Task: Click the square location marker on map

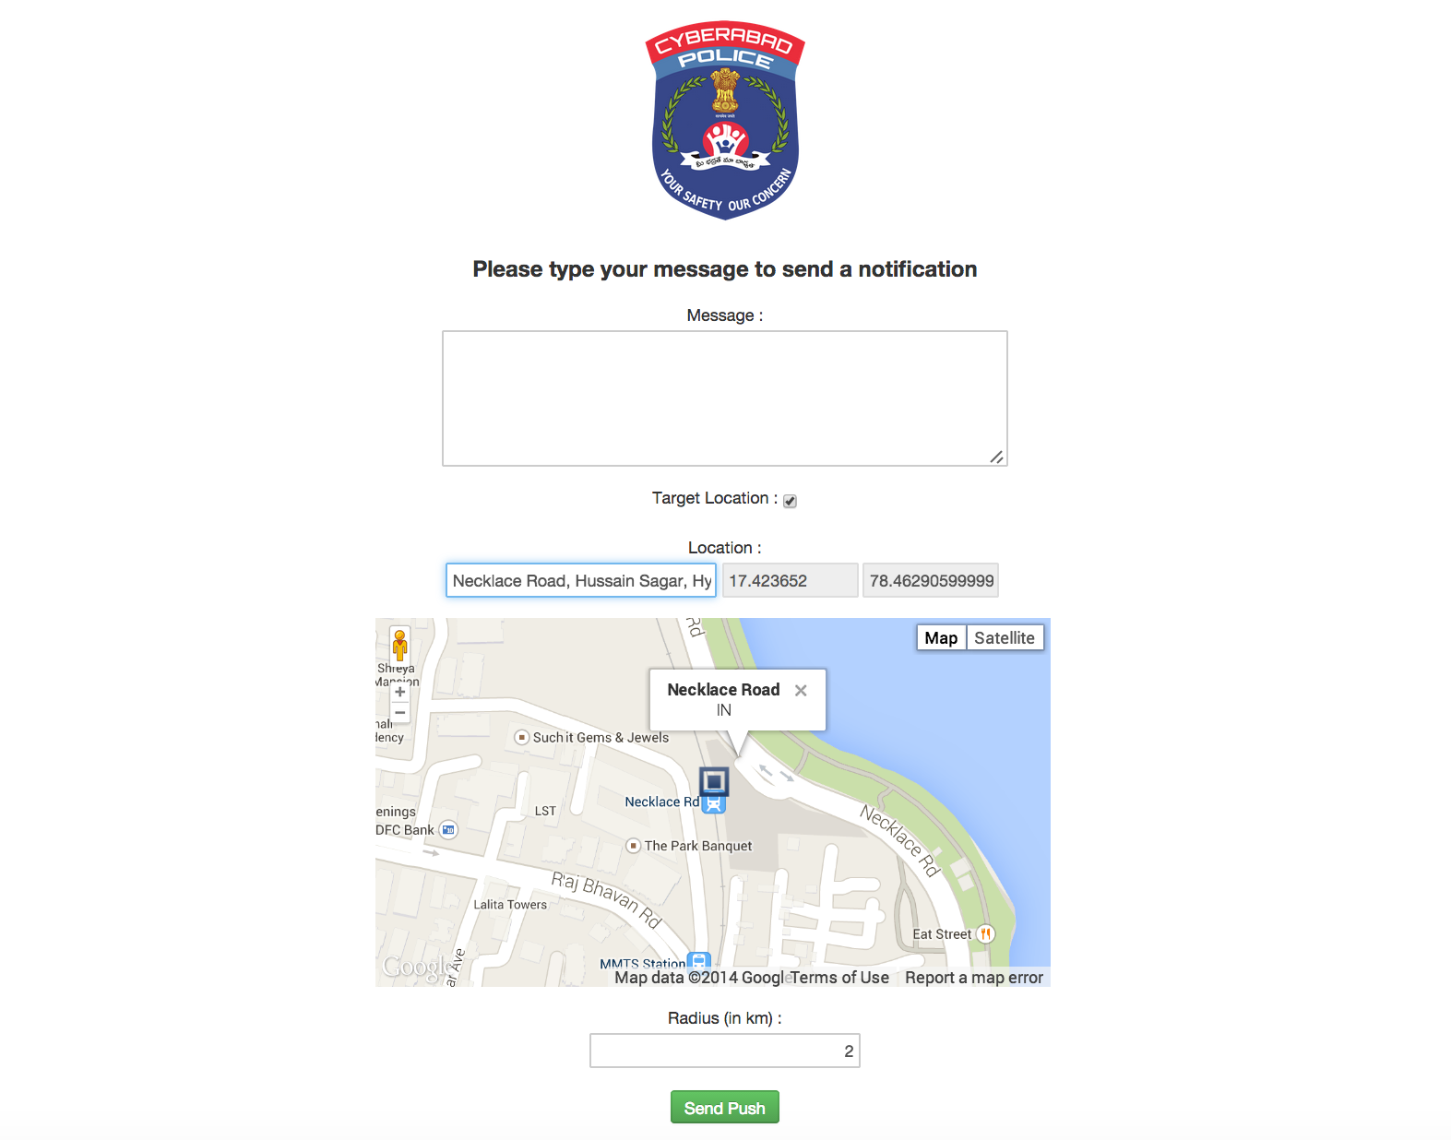Action: 714,782
